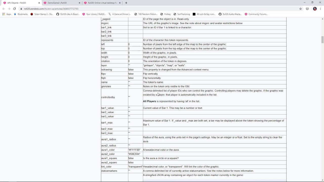Bookmark this page with the star icon
Screen dimensions: 324x182
(x=300, y=9)
